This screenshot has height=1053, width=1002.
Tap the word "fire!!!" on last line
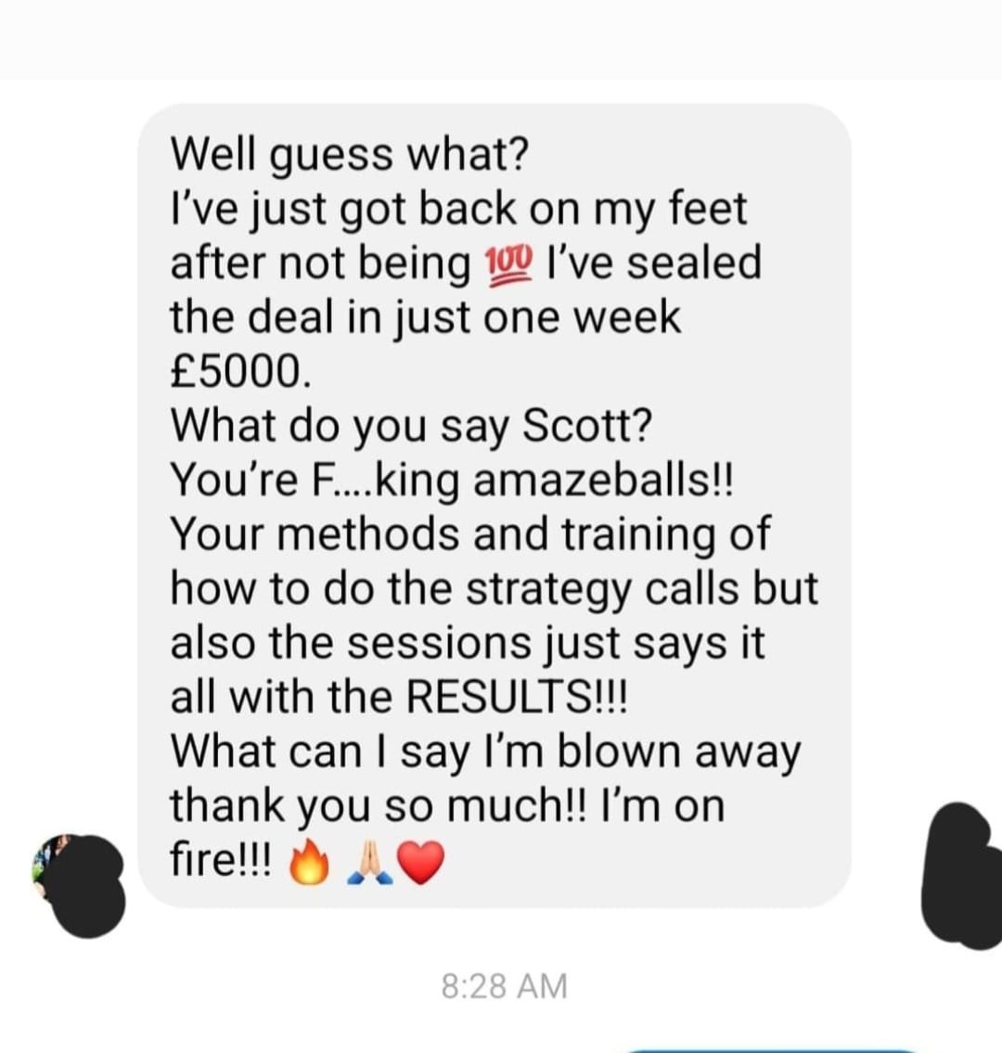point(222,860)
